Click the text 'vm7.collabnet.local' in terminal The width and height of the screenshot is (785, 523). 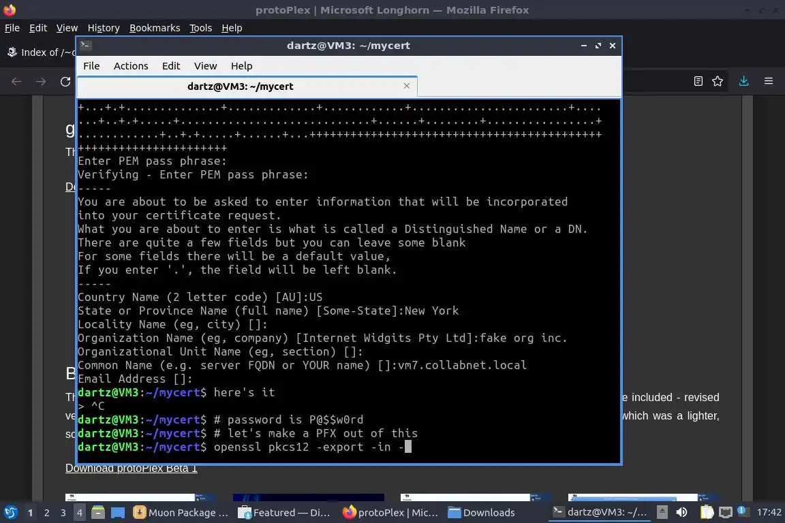(x=462, y=365)
